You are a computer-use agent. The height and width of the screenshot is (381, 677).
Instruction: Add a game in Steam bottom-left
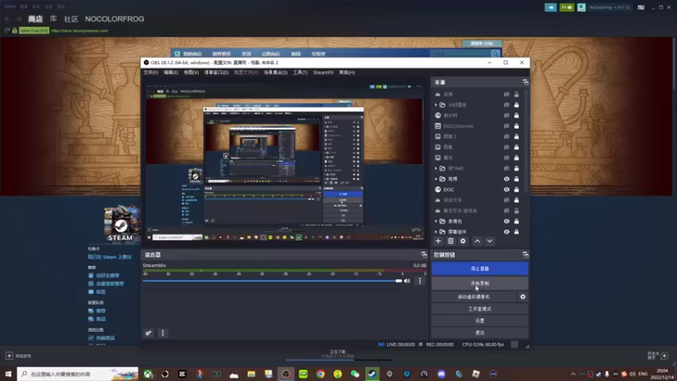[18, 356]
